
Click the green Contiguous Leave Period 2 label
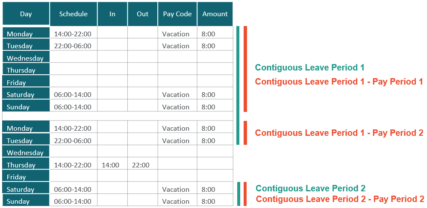310,188
